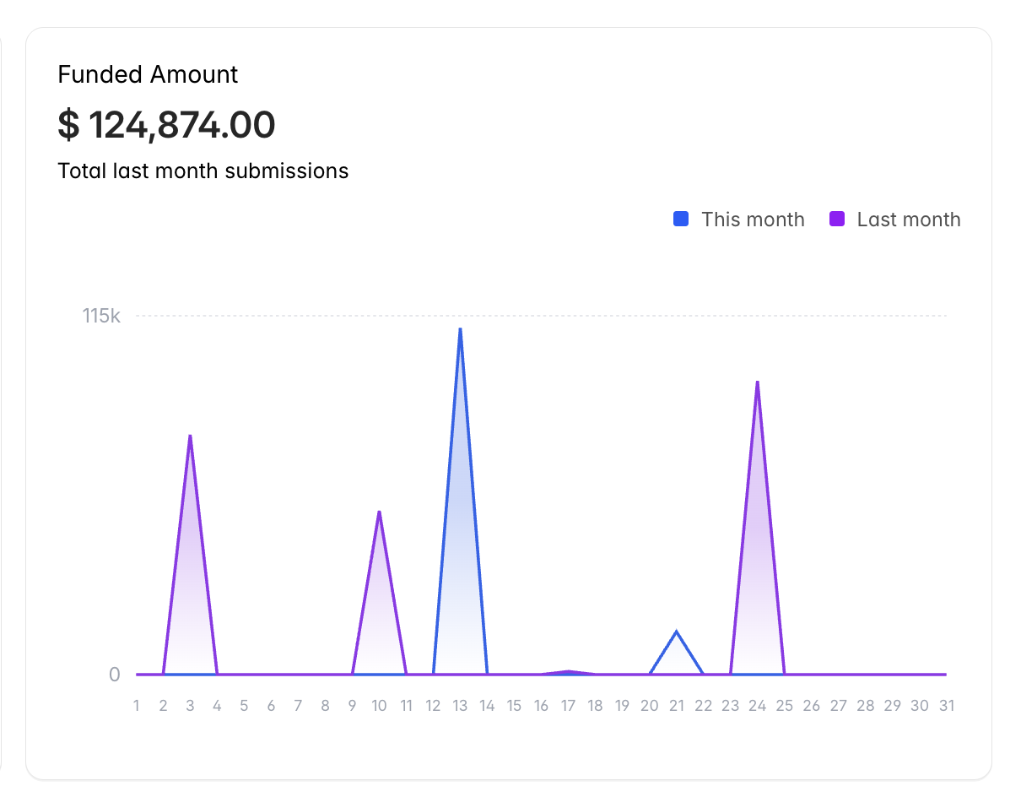
Task: Click the blue This month legend square
Action: coord(680,220)
